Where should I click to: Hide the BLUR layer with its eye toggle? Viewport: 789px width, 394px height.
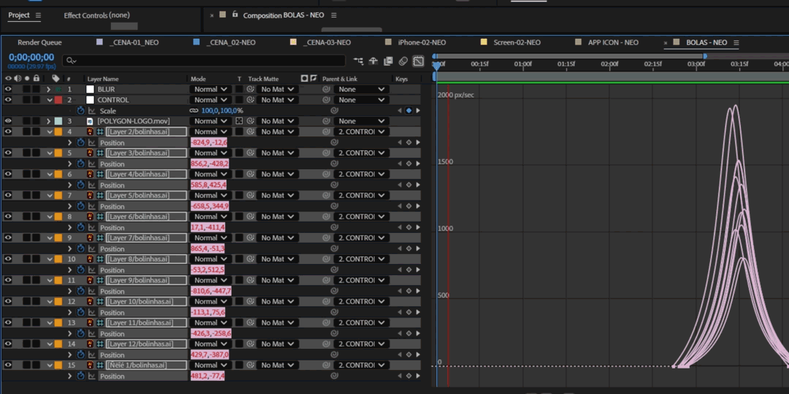click(8, 90)
